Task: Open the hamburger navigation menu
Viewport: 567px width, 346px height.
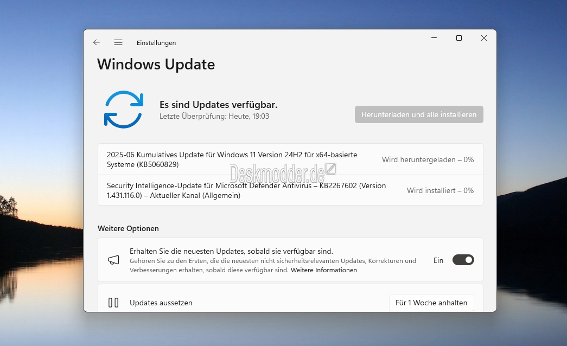Action: [118, 42]
